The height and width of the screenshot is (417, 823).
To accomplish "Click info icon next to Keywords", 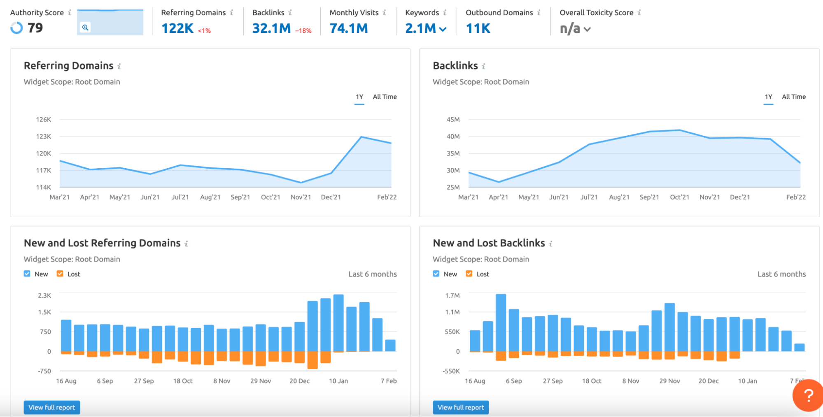I will [445, 13].
